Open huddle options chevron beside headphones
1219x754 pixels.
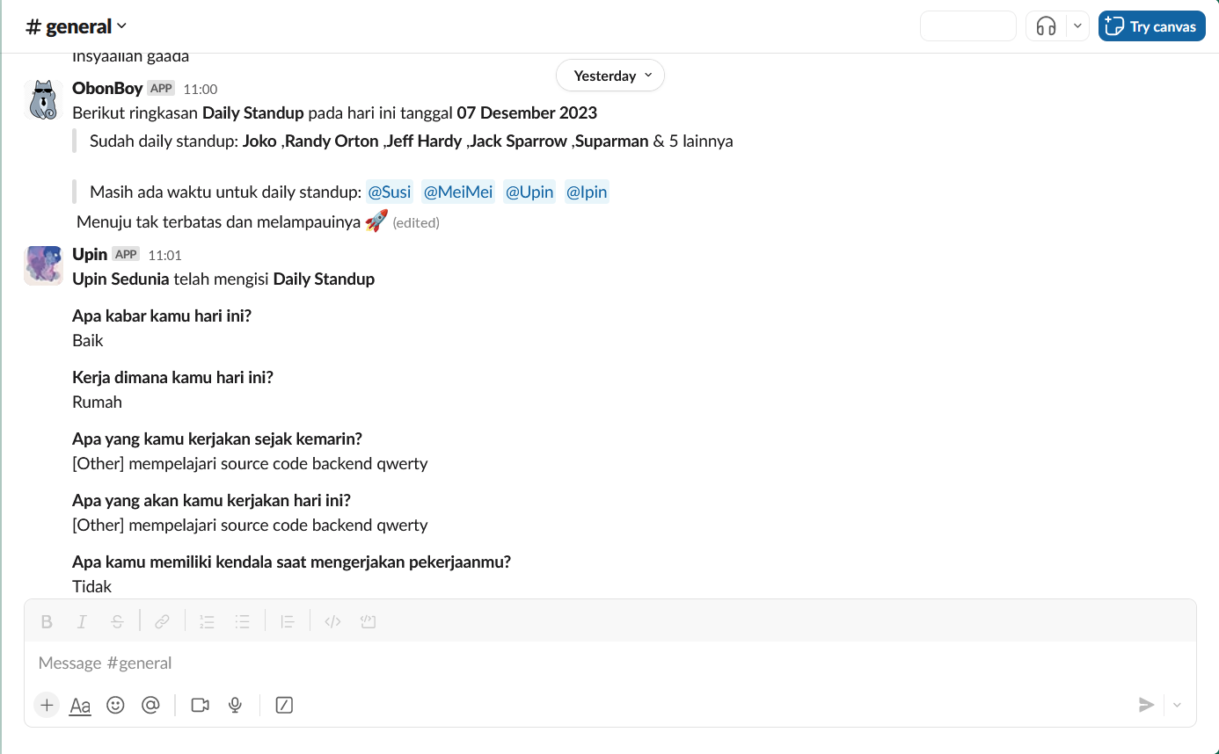[x=1077, y=26]
